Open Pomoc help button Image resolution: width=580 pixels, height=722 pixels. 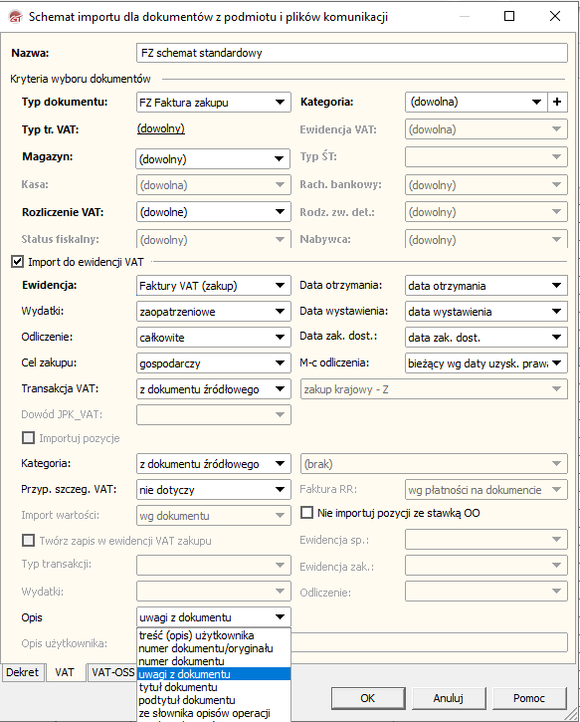[x=529, y=698]
